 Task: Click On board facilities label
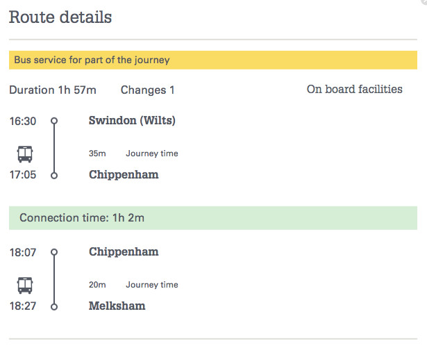pyautogui.click(x=354, y=90)
